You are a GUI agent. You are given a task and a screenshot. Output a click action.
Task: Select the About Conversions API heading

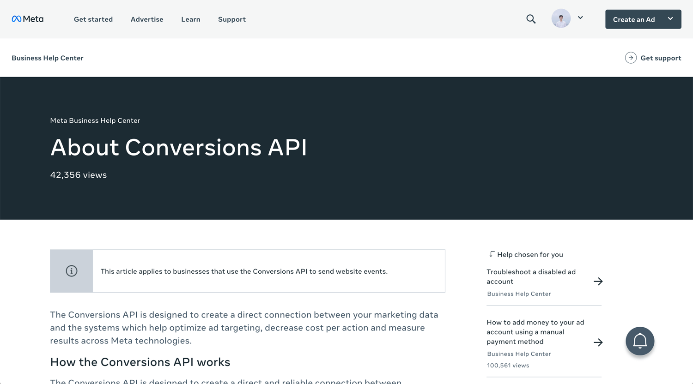[x=178, y=147]
